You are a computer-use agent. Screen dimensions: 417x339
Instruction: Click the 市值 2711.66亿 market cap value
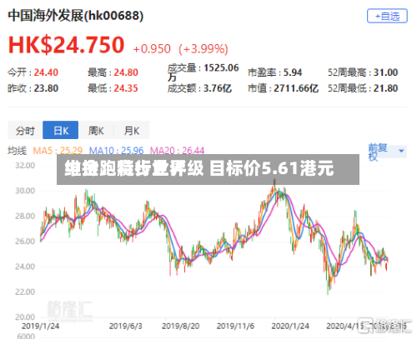pos(283,88)
